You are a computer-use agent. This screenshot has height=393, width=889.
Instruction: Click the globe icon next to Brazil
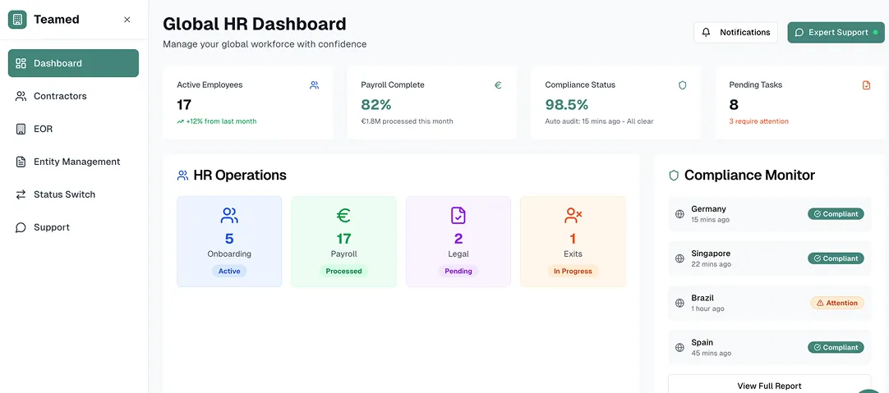(679, 303)
